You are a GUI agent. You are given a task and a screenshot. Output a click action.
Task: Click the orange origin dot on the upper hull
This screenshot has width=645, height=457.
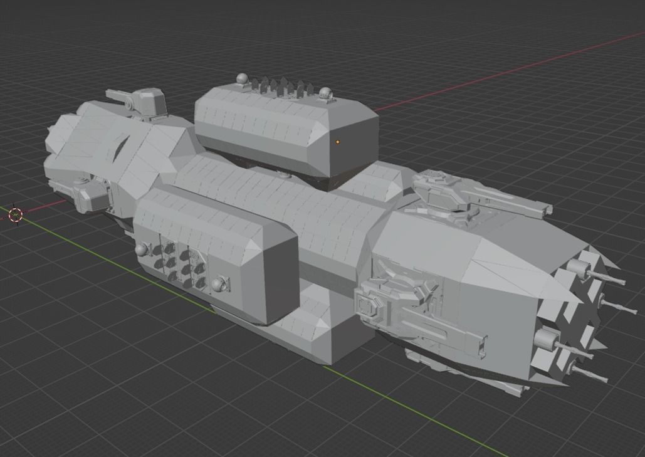[x=338, y=142]
